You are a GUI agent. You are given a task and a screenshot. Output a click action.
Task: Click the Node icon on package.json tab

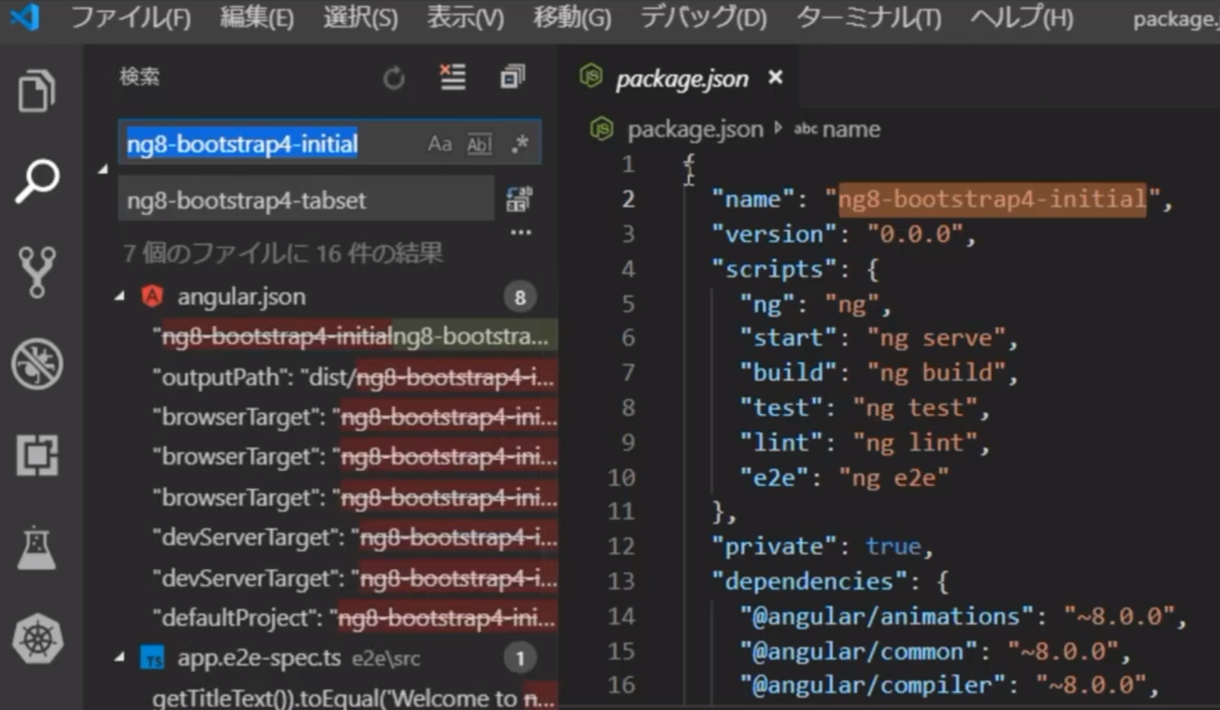click(x=591, y=75)
